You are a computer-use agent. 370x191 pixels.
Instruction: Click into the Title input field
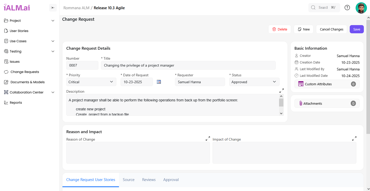[x=188, y=65]
